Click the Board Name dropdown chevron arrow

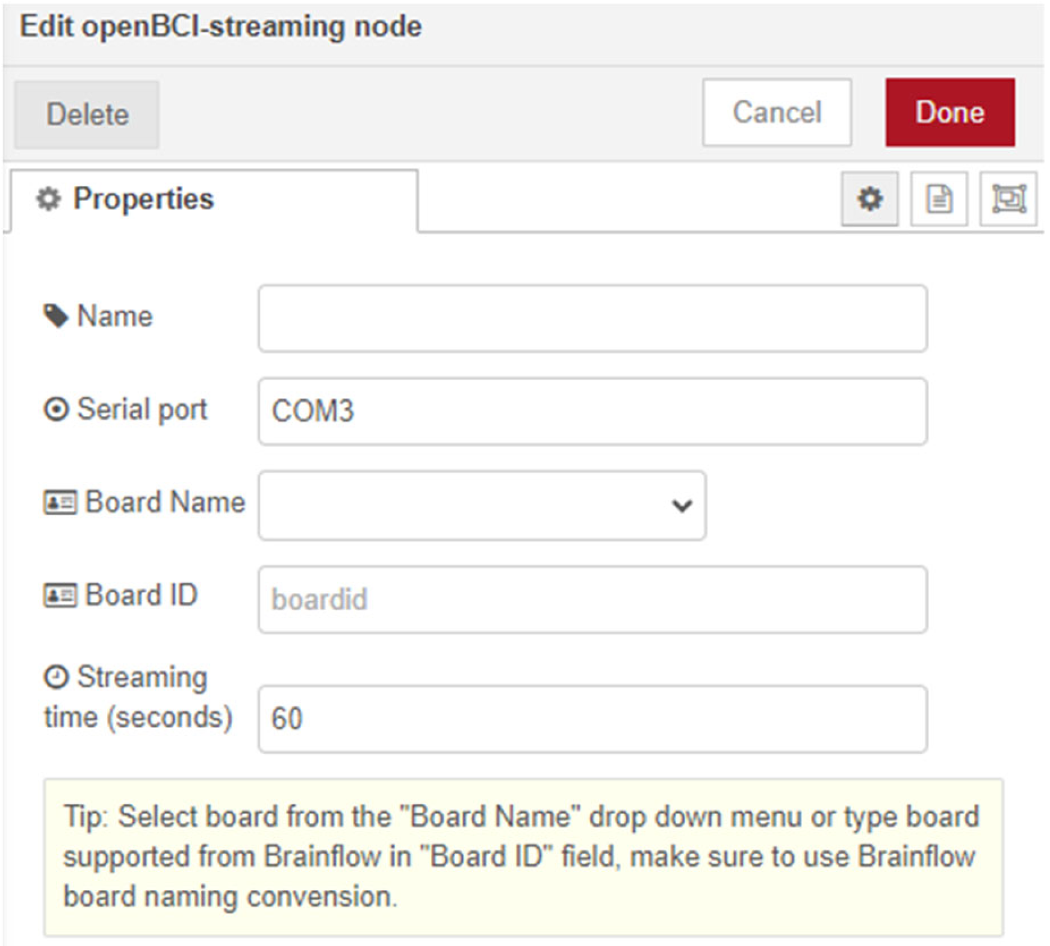(682, 506)
